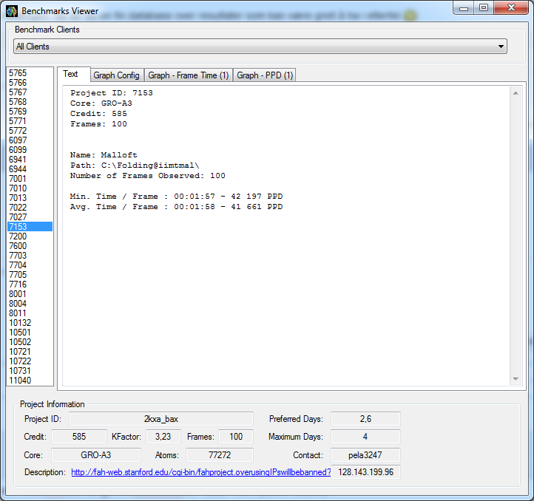
Task: Select project 7022 in the list
Action: [30, 208]
